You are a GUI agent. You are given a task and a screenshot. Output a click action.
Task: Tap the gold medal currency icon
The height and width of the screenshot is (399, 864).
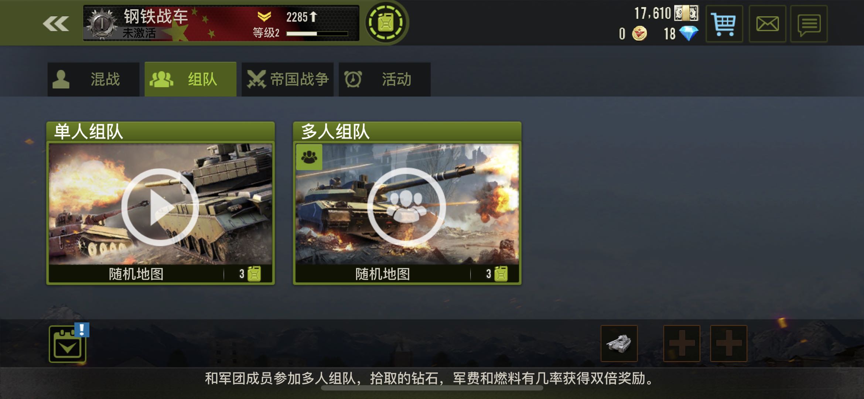[x=639, y=34]
